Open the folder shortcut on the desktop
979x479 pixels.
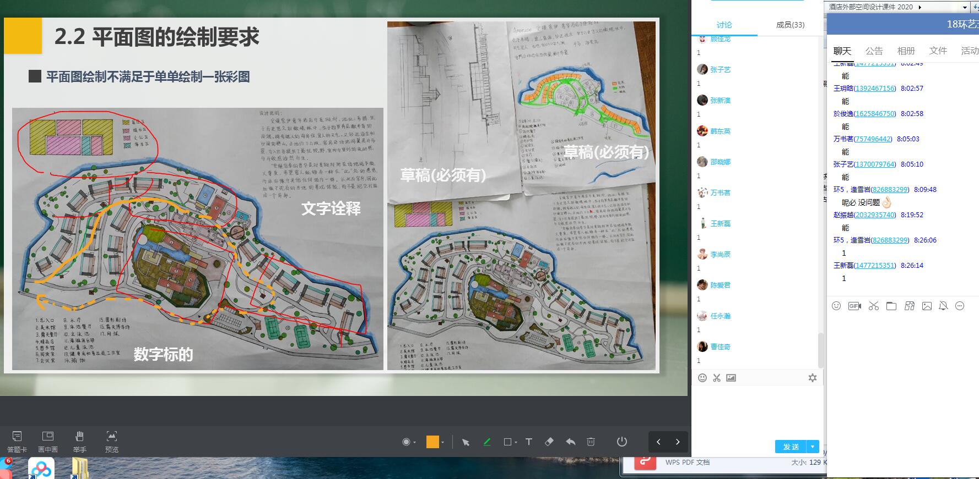coord(80,469)
